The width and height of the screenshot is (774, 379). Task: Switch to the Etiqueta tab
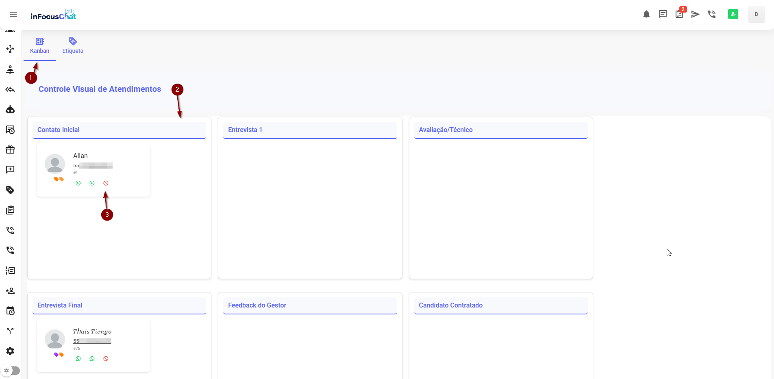pos(73,45)
